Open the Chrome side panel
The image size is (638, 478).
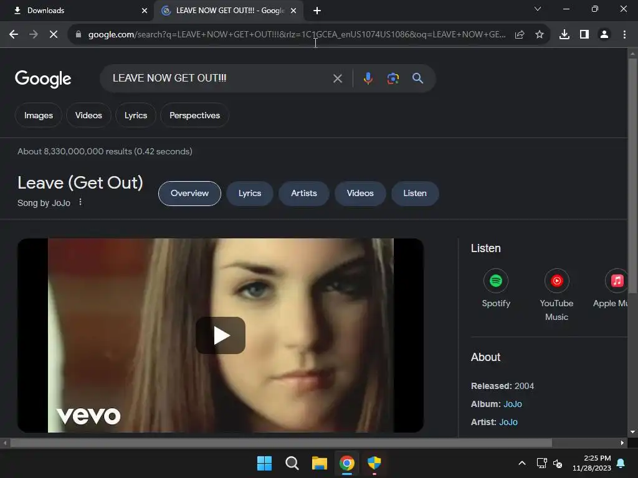[584, 35]
